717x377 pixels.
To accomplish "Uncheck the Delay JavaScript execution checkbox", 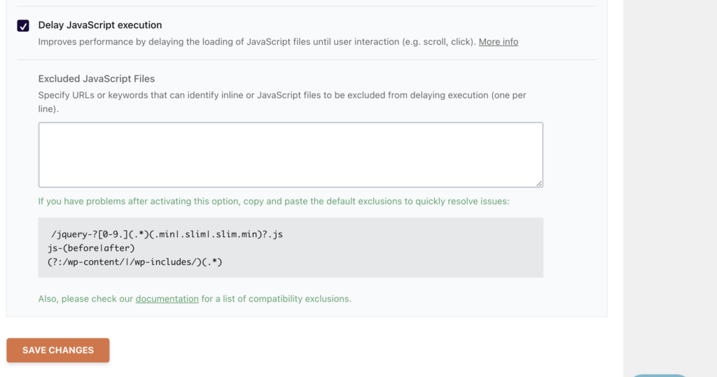I will (23, 26).
